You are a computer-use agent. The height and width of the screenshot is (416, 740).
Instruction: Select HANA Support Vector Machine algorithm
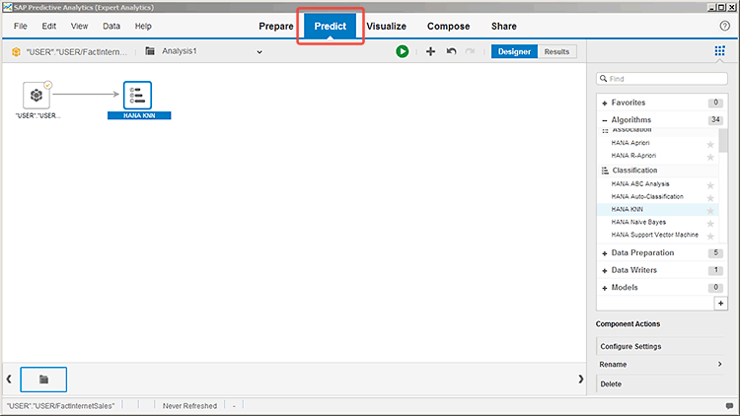(x=654, y=235)
